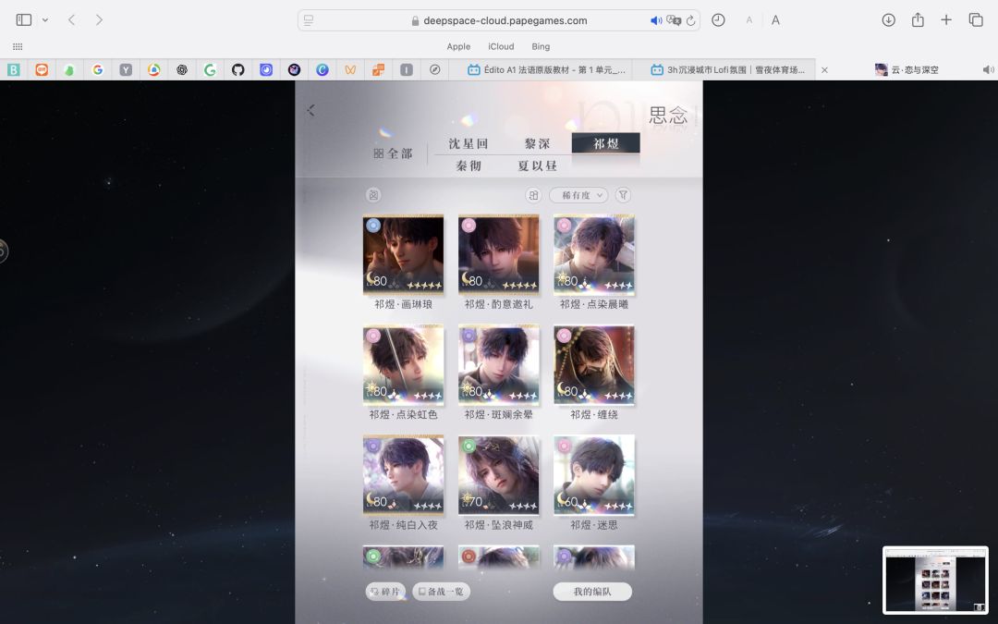Open the 祁煜·韵意邀礼 memory card

pos(498,255)
